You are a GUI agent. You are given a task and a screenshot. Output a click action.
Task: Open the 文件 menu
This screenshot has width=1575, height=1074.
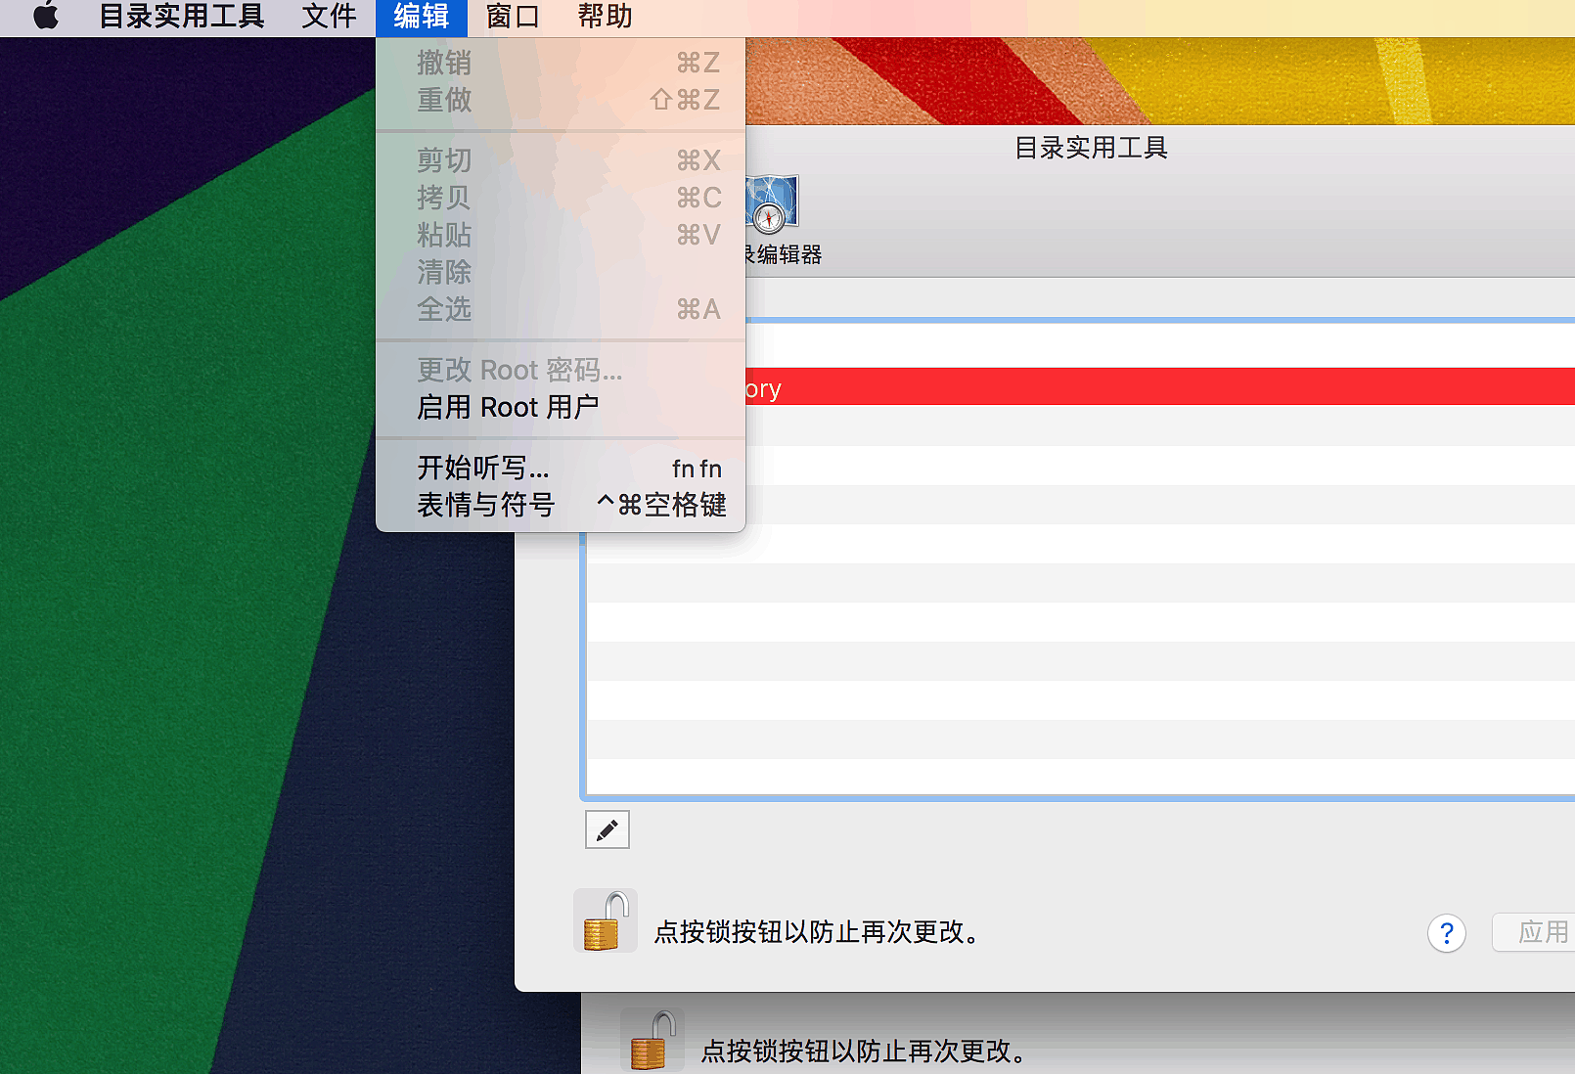coord(329,17)
